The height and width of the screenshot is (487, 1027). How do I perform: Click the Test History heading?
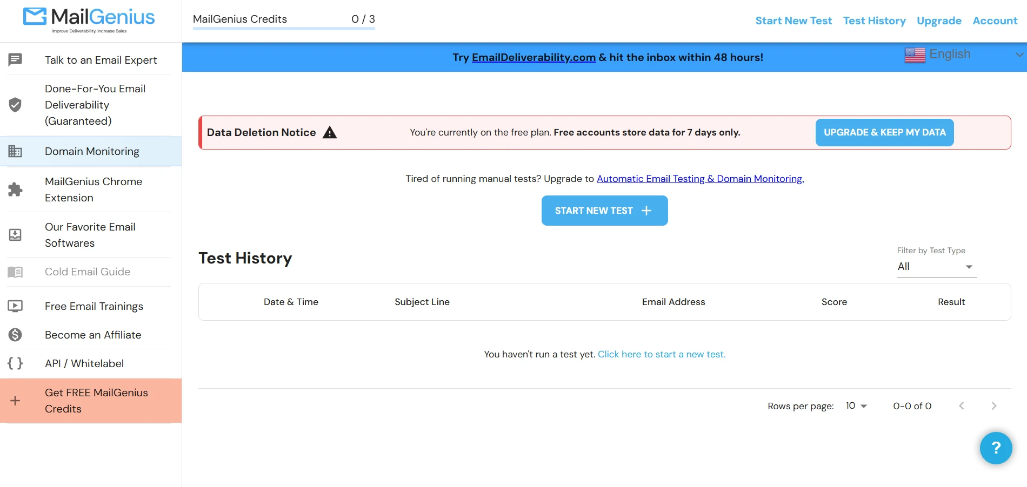245,258
